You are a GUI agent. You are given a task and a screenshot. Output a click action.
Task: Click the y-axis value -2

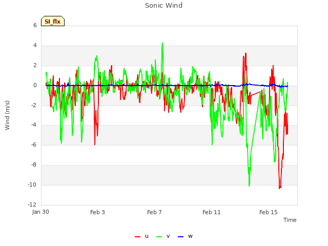coord(34,105)
